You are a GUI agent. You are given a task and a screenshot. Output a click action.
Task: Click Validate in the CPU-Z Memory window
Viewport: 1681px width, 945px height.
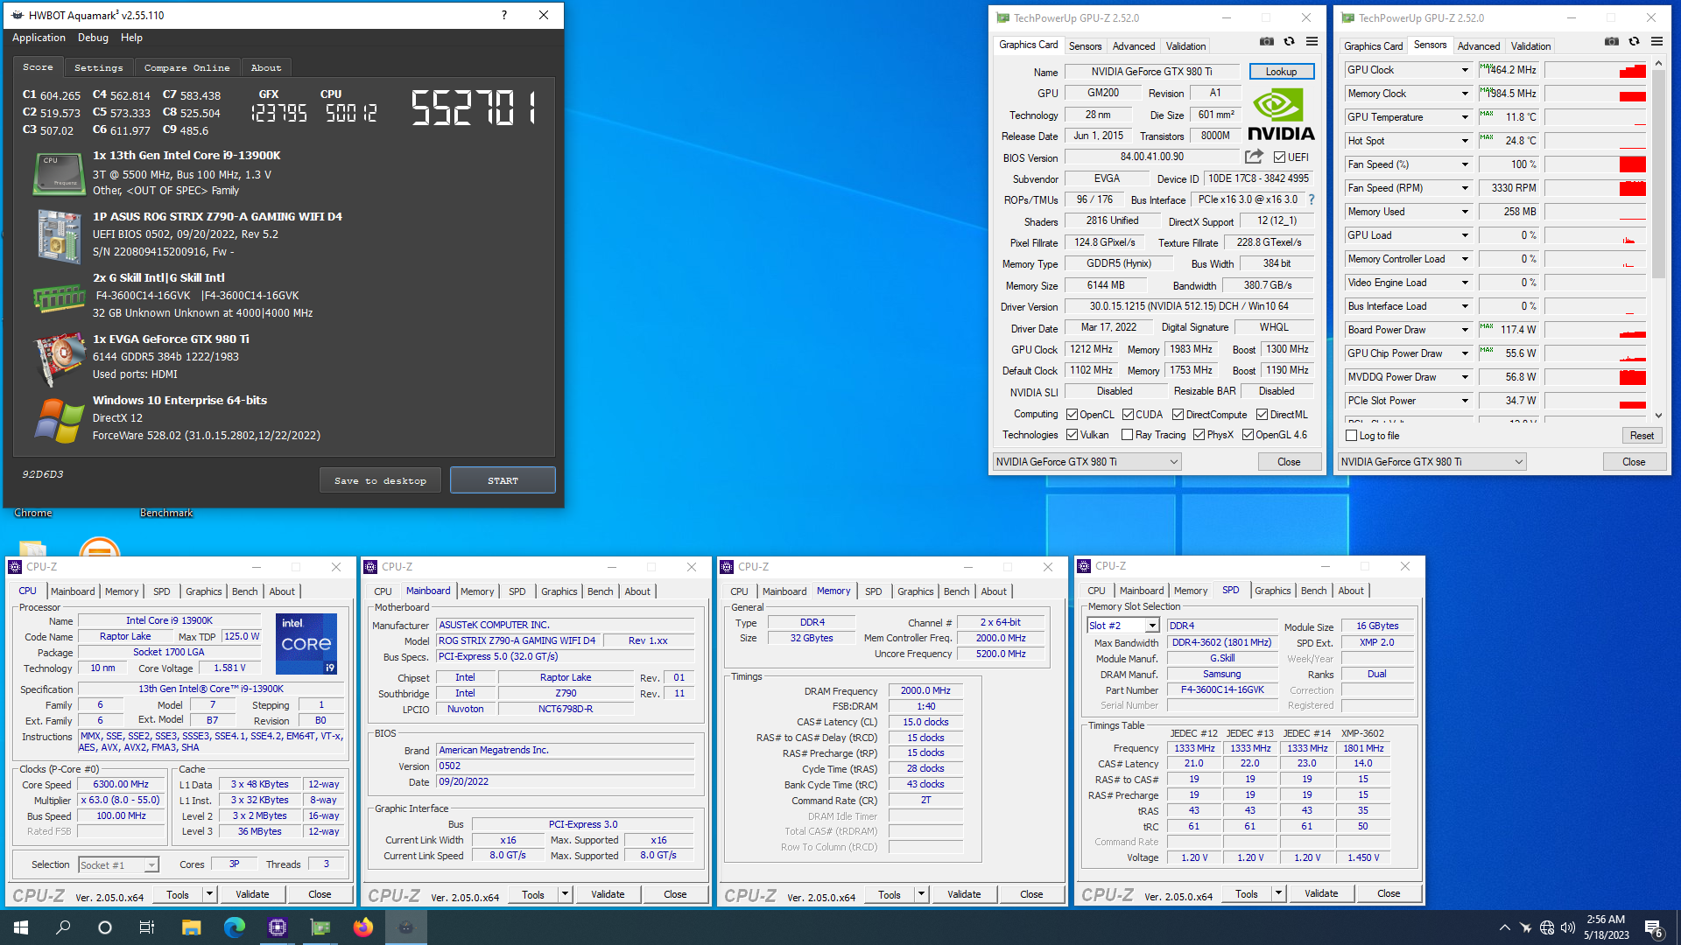(x=964, y=894)
